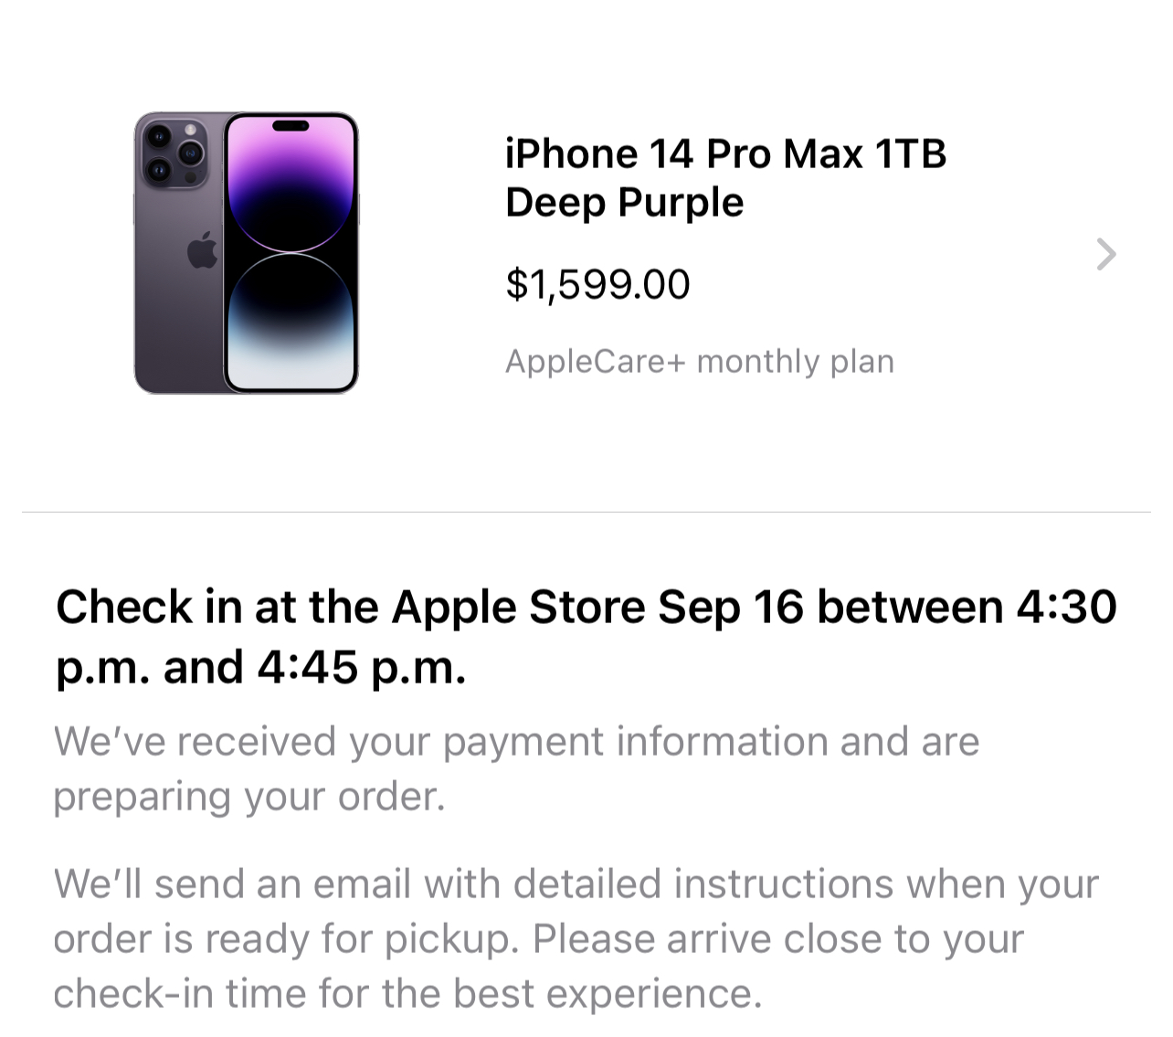Tap the $1,599.00 price

coord(597,284)
